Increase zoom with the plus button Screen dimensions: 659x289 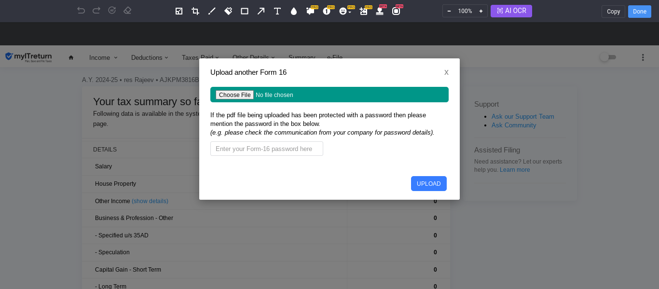point(481,11)
